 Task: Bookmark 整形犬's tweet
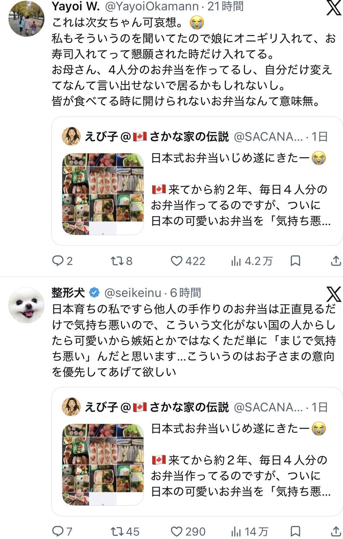295,531
